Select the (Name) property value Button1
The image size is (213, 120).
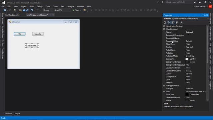189,32
